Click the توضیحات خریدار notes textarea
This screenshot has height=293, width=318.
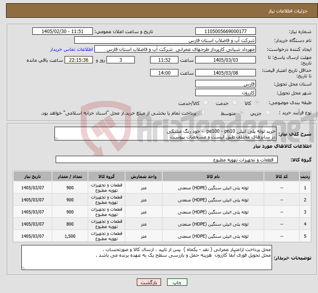click(x=146, y=257)
